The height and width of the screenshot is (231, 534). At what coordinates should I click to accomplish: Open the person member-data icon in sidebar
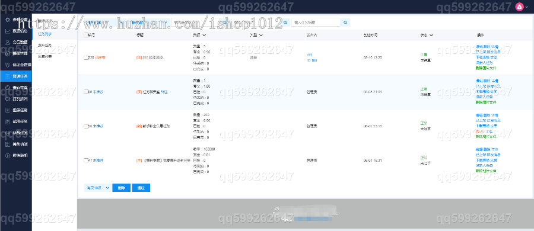coord(8,42)
